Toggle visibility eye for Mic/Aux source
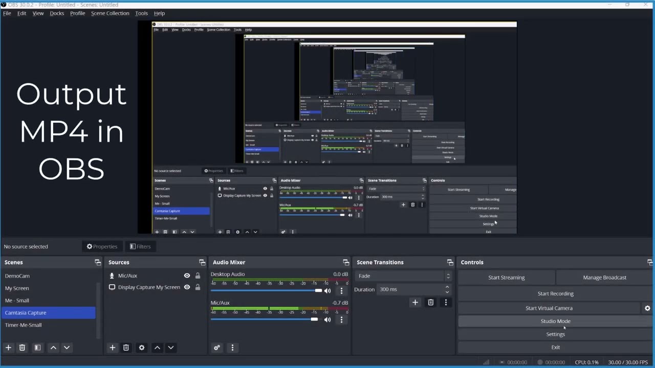The width and height of the screenshot is (655, 368). tap(187, 275)
